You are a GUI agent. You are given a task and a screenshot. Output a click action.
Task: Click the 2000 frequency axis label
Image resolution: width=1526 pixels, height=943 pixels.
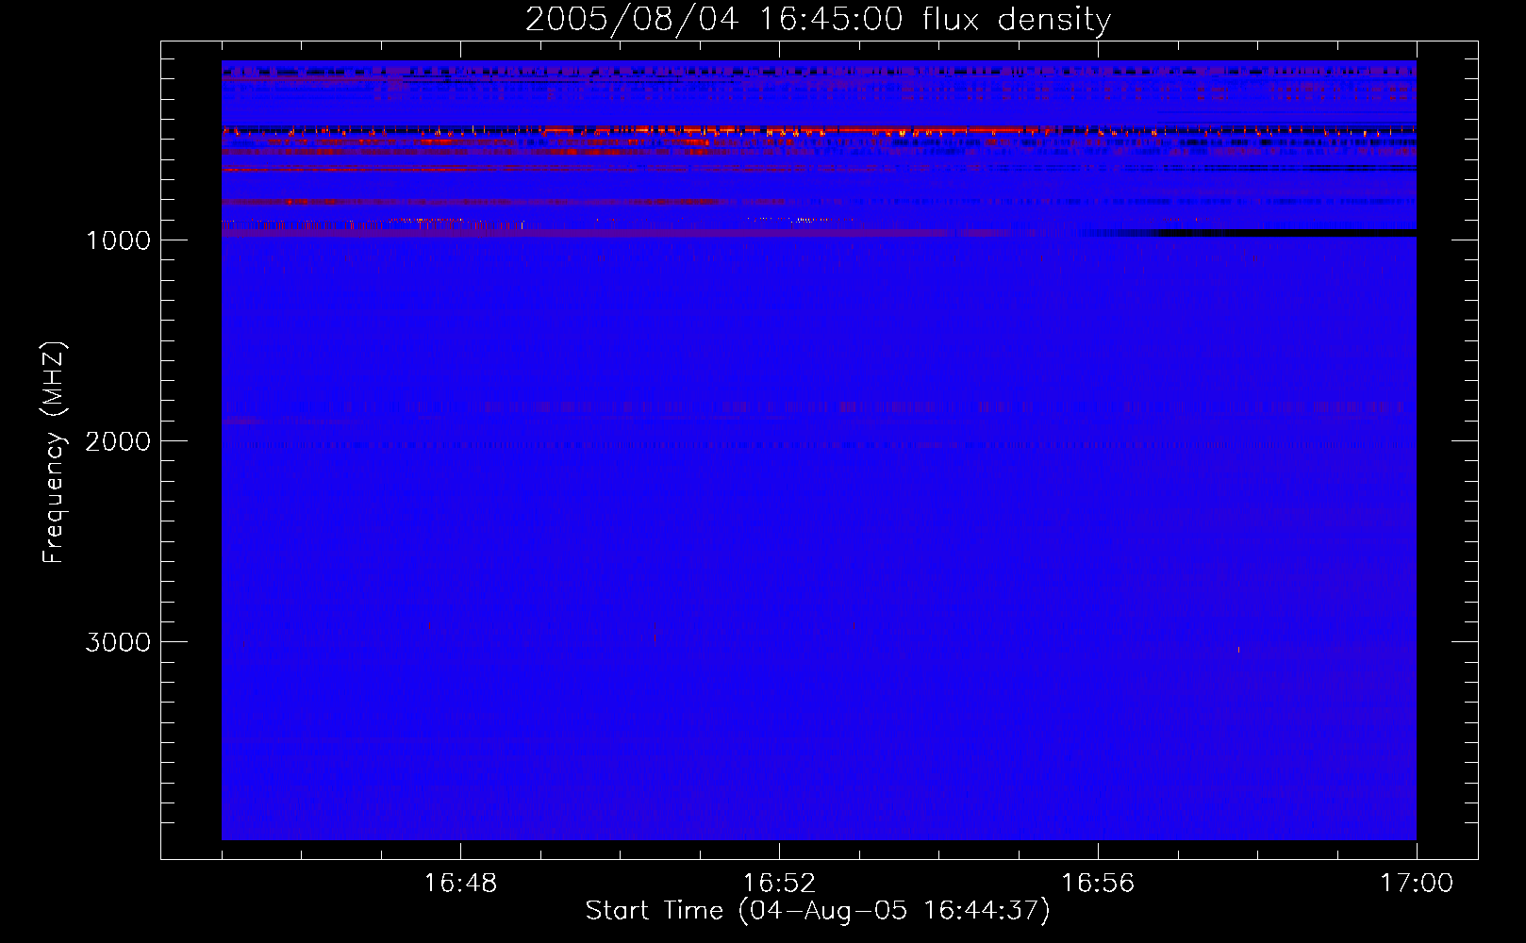[118, 441]
